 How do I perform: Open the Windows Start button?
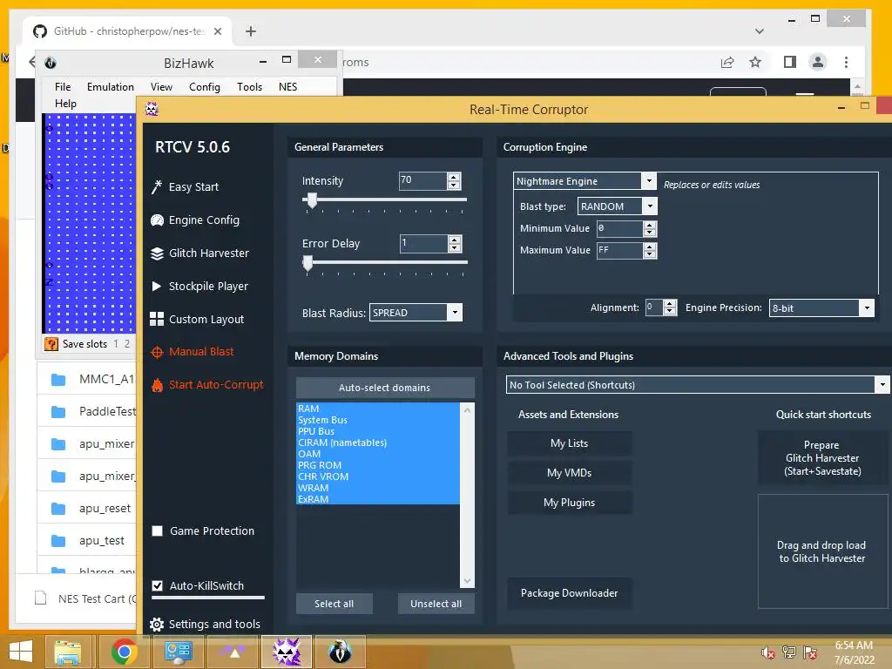coord(21,652)
